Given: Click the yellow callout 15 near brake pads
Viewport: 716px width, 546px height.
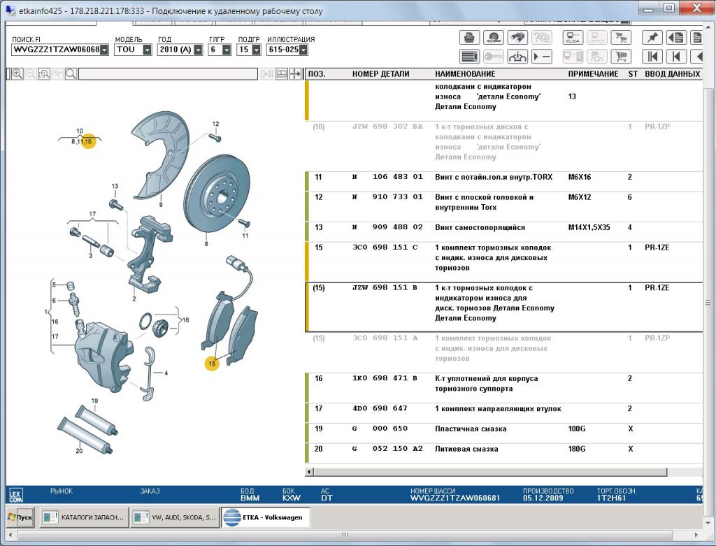Looking at the screenshot, I should [x=212, y=364].
